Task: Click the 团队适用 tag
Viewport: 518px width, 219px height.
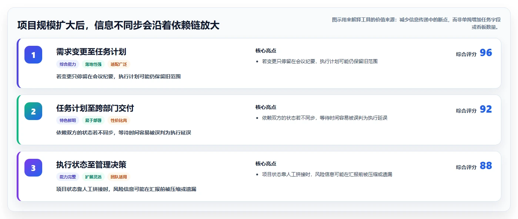Action: pos(119,177)
